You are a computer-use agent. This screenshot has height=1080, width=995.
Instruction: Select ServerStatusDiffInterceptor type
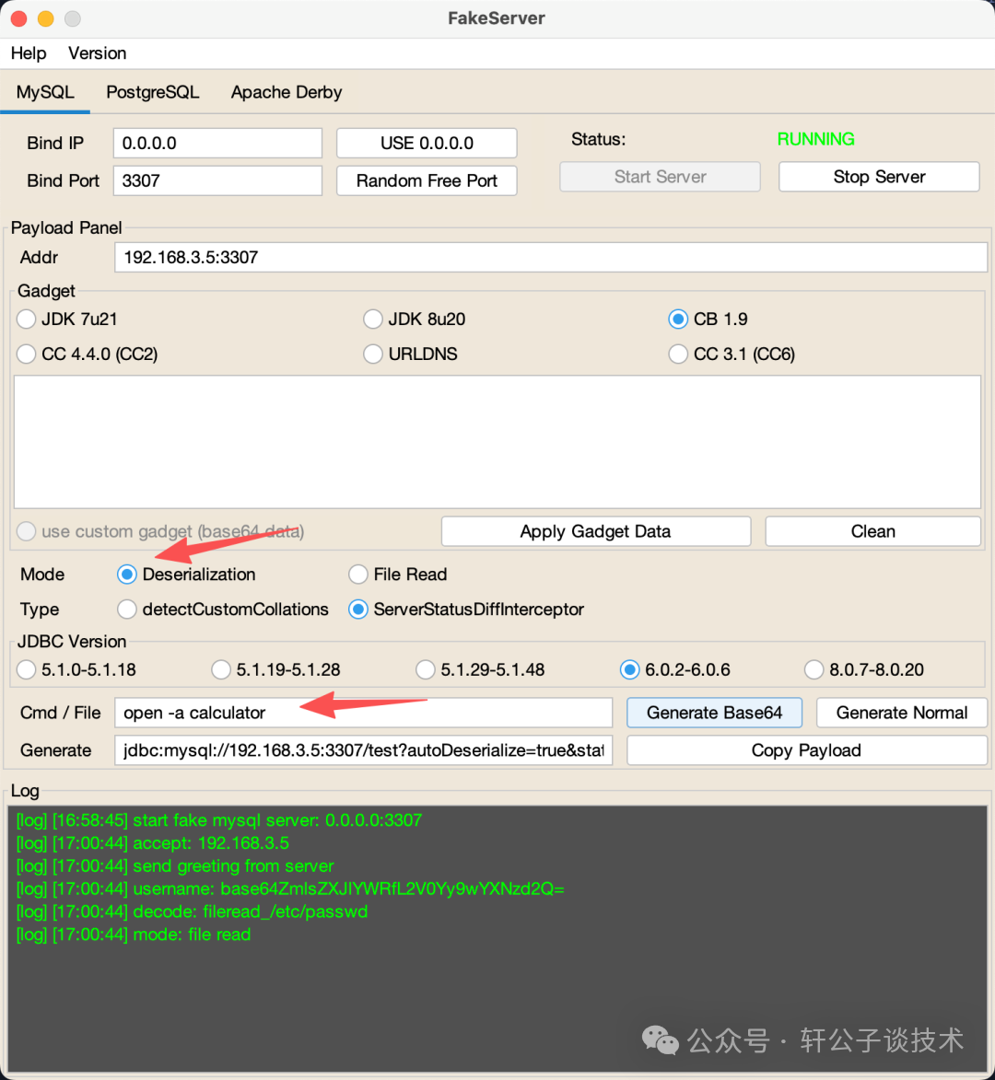(x=466, y=610)
